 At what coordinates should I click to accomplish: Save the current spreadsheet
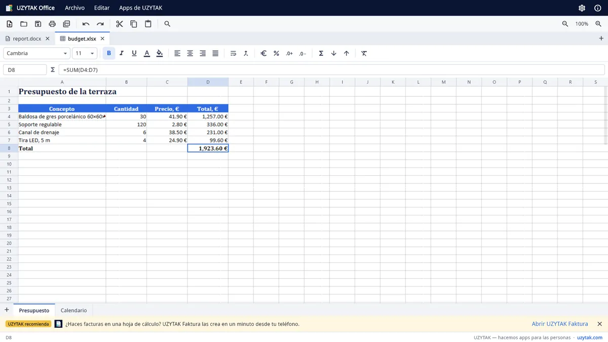coord(38,24)
